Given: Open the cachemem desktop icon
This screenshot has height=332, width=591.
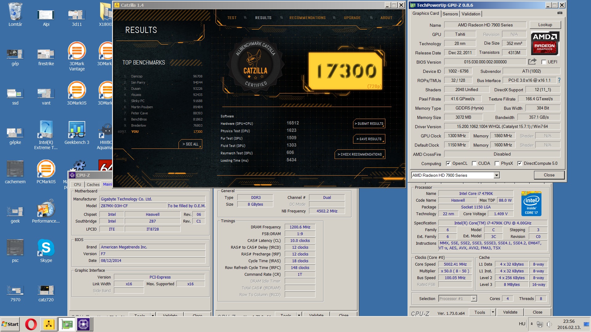Looking at the screenshot, I should coord(15,172).
